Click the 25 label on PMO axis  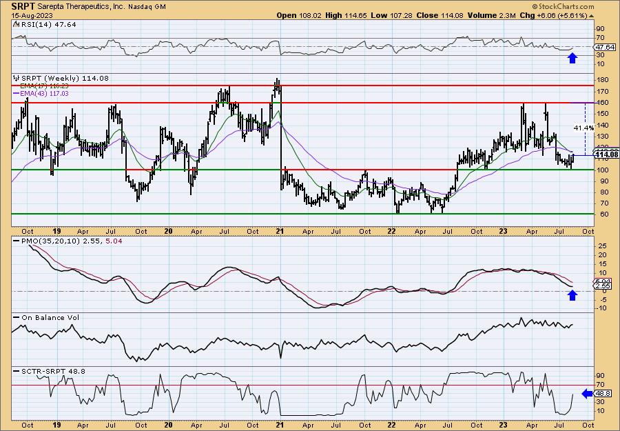click(601, 246)
